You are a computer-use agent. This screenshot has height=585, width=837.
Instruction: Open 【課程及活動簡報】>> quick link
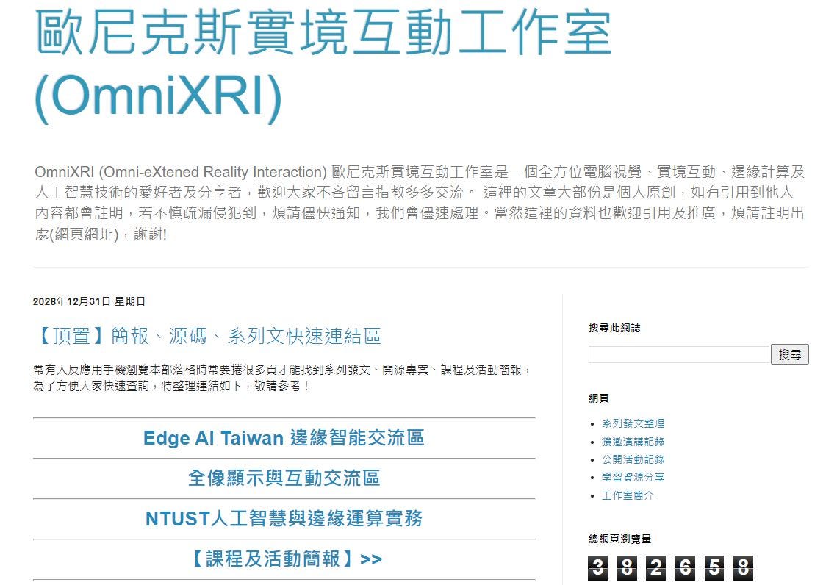(x=287, y=559)
